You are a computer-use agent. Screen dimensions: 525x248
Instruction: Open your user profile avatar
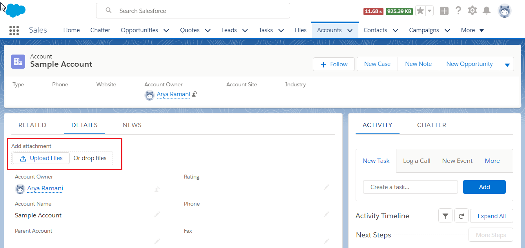(x=505, y=11)
